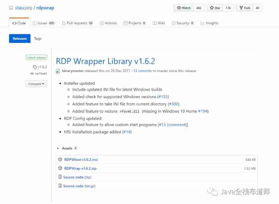This screenshot has height=204, width=279.
Task: Open the 7.1k stargazers count
Action: pyautogui.click(x=228, y=8)
